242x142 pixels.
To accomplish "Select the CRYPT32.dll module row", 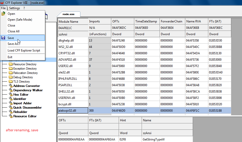I will click(x=144, y=53).
